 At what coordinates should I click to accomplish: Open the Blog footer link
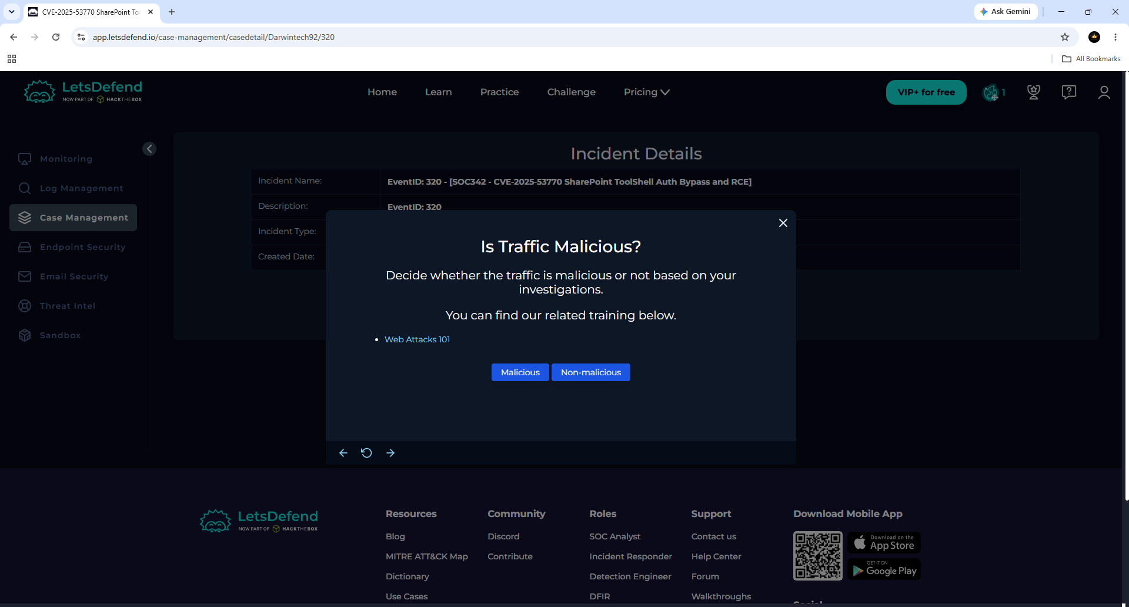395,536
